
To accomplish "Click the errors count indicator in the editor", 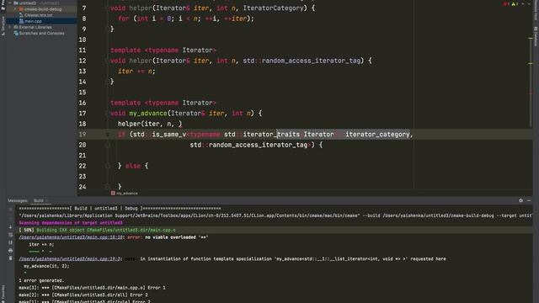I will click(x=506, y=4).
